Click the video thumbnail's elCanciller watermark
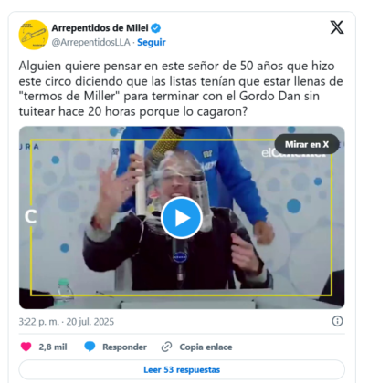The height and width of the screenshot is (383, 369). [294, 153]
